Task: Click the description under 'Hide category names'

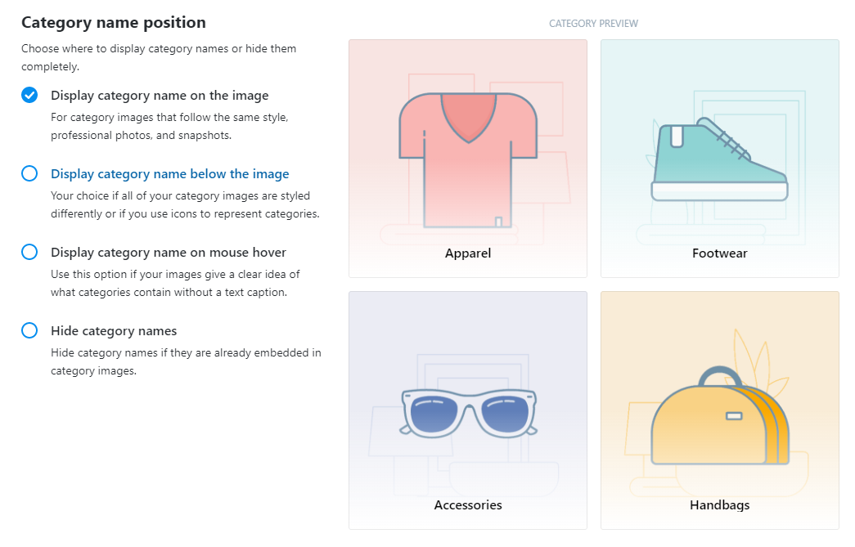Action: 186,361
